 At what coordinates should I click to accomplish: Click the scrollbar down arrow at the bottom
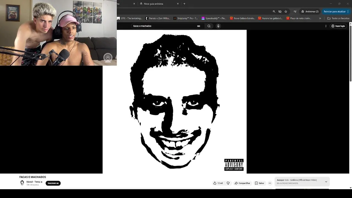click(351, 188)
